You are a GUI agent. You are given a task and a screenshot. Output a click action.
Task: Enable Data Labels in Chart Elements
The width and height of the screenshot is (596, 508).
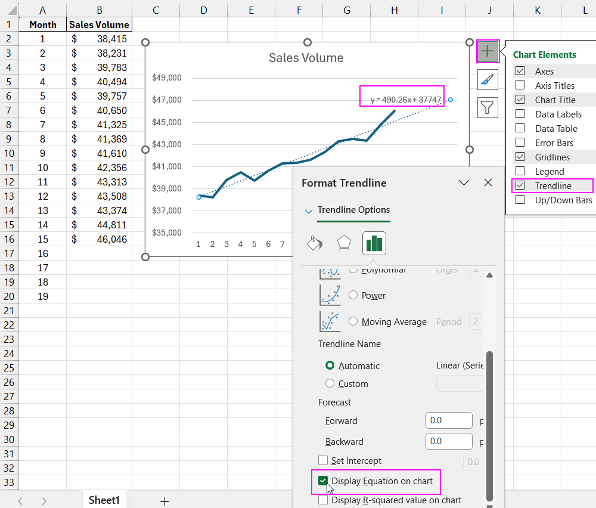point(520,114)
